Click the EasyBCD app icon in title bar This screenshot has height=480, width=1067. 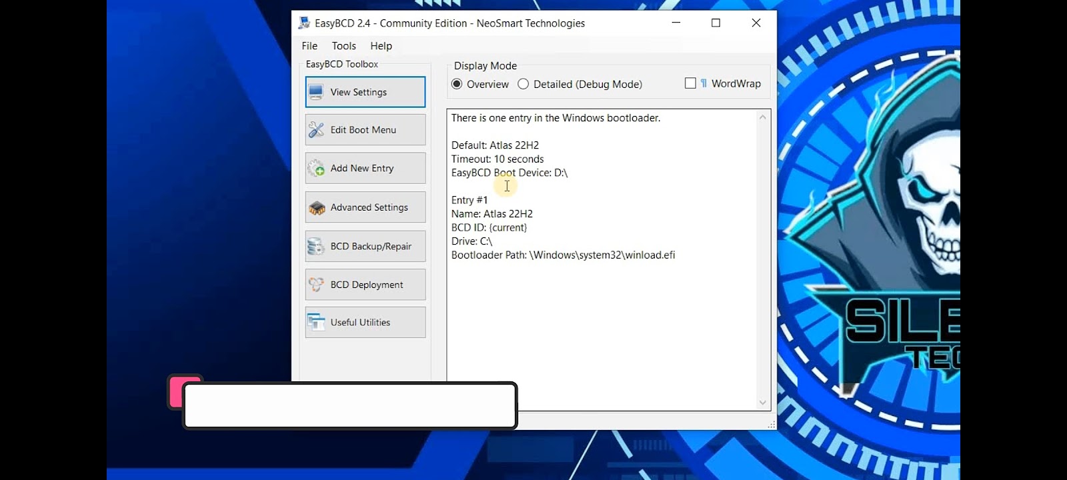[x=304, y=23]
